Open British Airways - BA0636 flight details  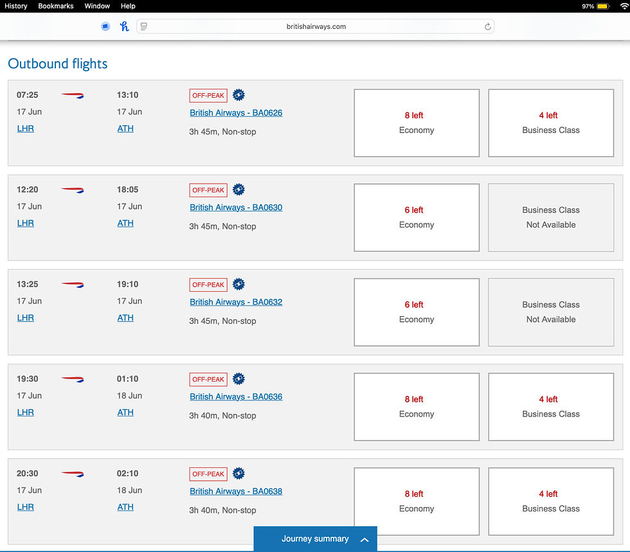[x=236, y=396]
